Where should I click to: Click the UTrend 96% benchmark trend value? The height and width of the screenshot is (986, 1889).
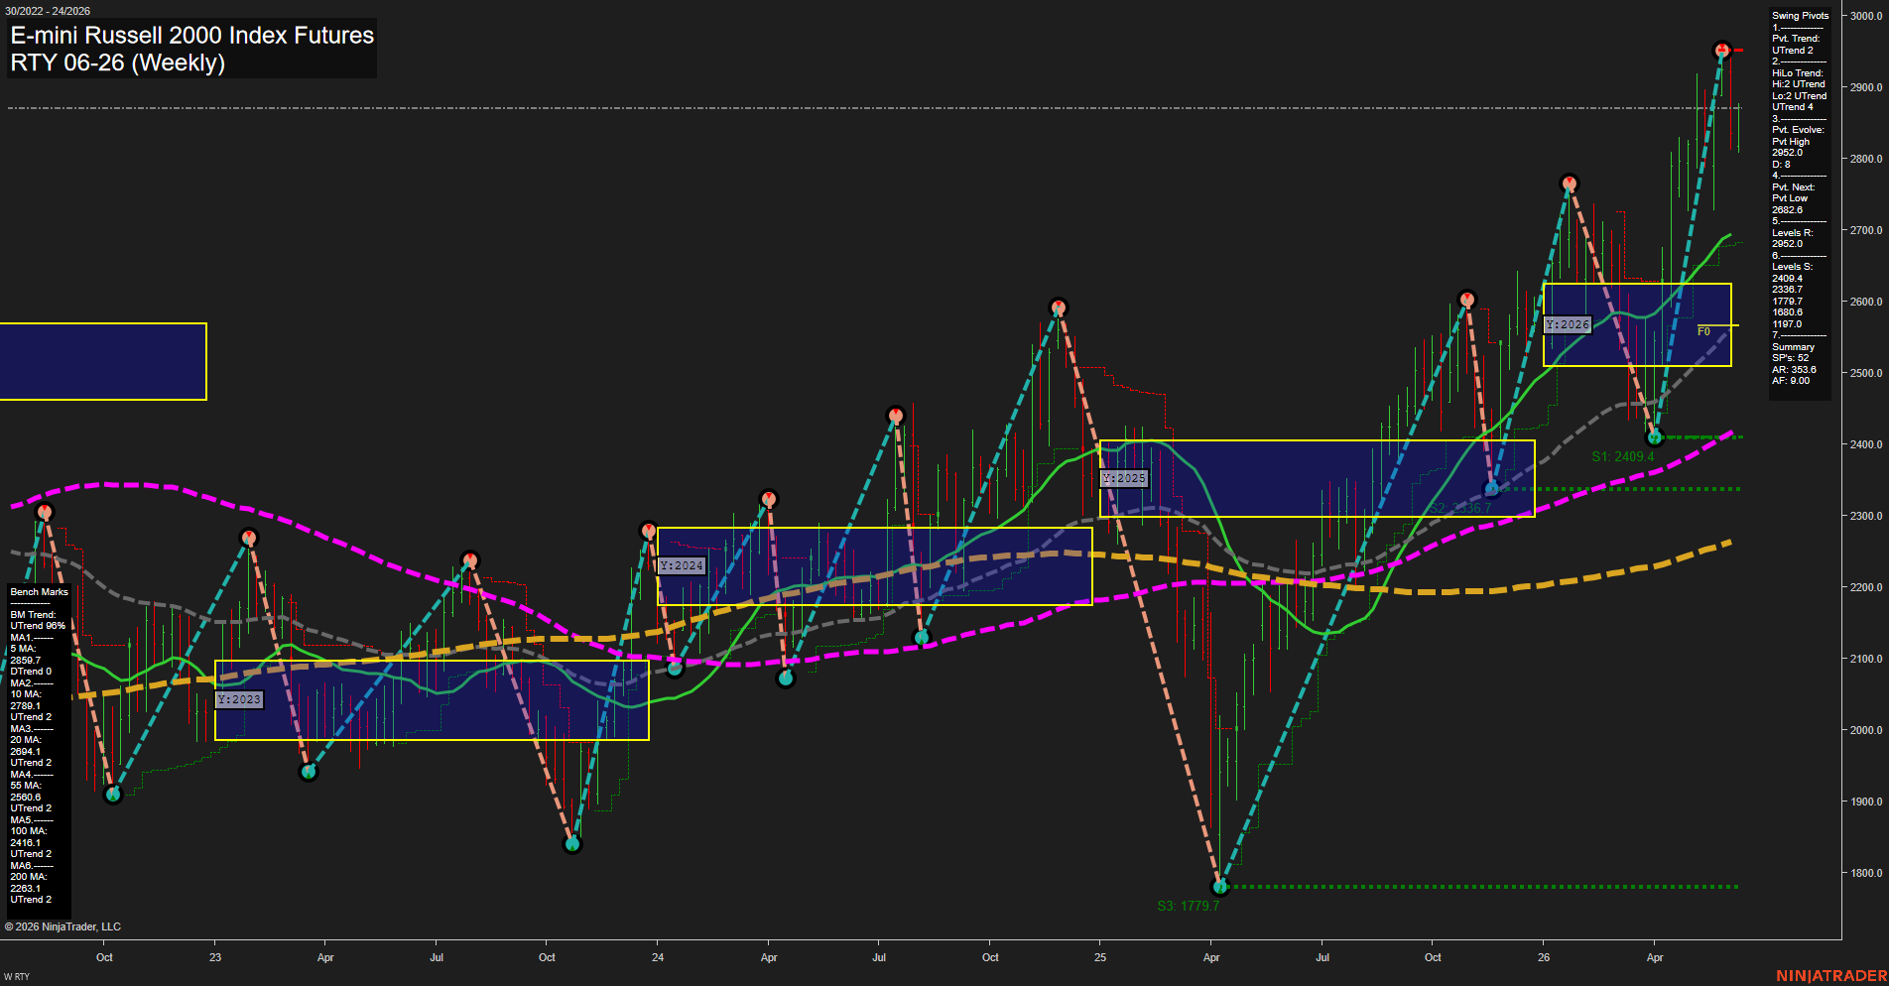pos(38,626)
